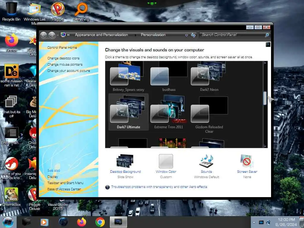
Task: Select the Peggle desktop shortcut
Action: [x=58, y=12]
